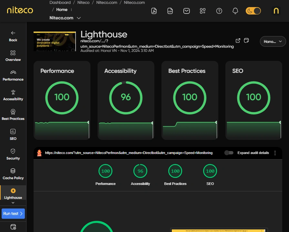289x232 pixels.
Task: Open the notifications bell
Action: pyautogui.click(x=235, y=11)
